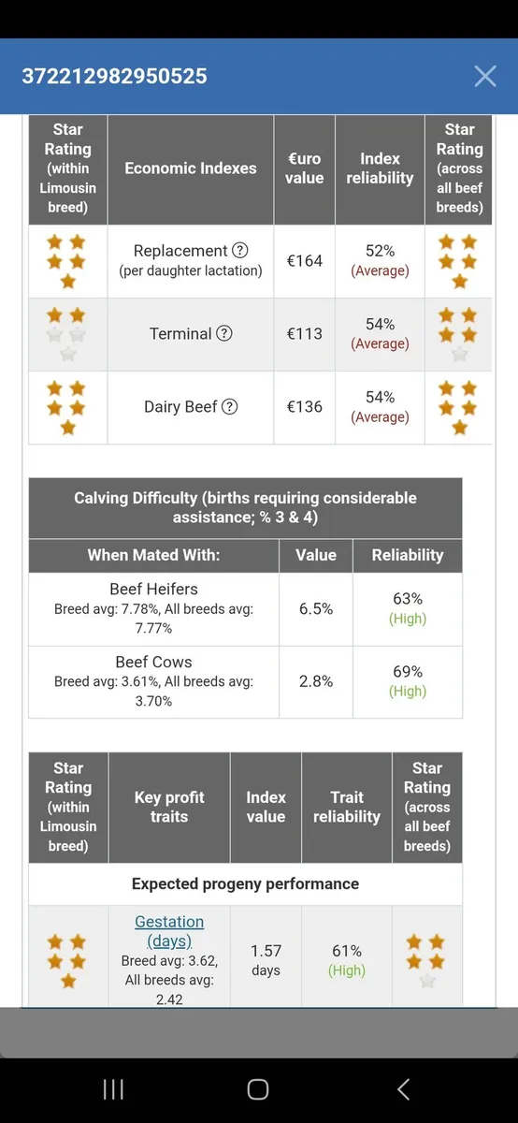Select the Key profit traits header
This screenshot has width=518, height=1123.
tap(169, 807)
